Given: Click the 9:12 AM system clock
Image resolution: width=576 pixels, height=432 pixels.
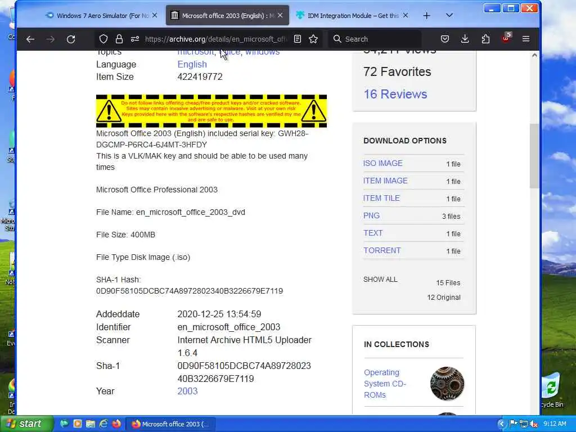Looking at the screenshot, I should (x=555, y=424).
